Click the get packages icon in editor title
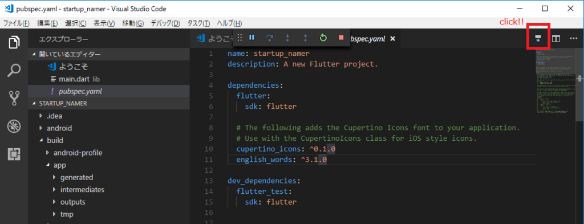The image size is (584, 224). coord(538,38)
